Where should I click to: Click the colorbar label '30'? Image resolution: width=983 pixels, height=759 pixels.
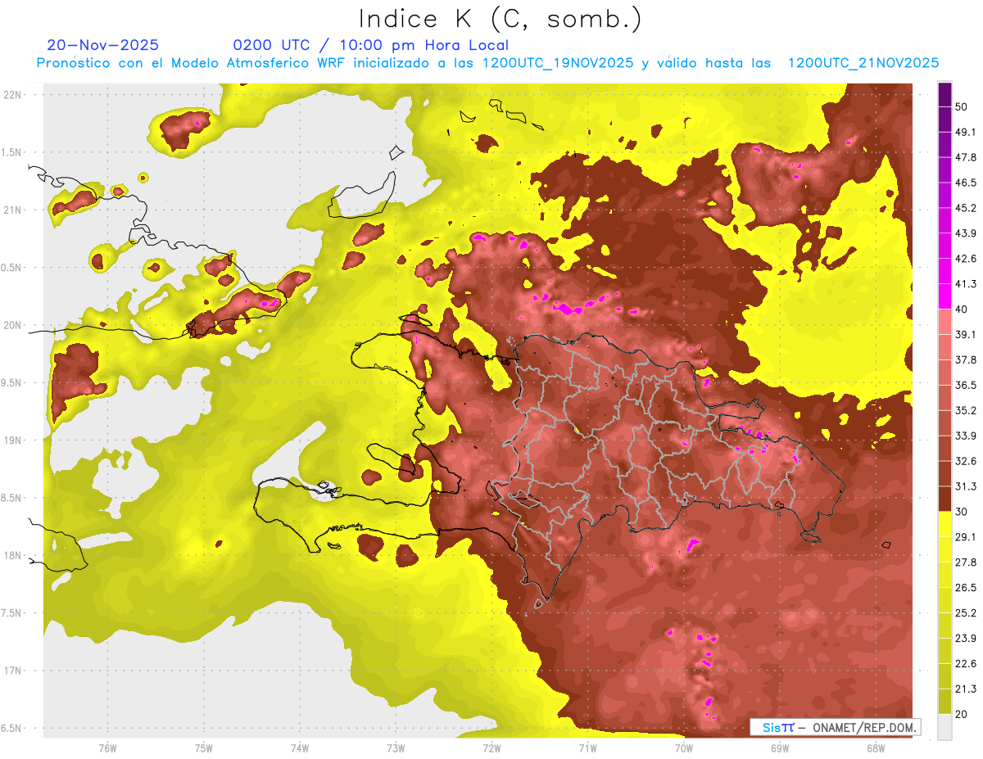[962, 512]
